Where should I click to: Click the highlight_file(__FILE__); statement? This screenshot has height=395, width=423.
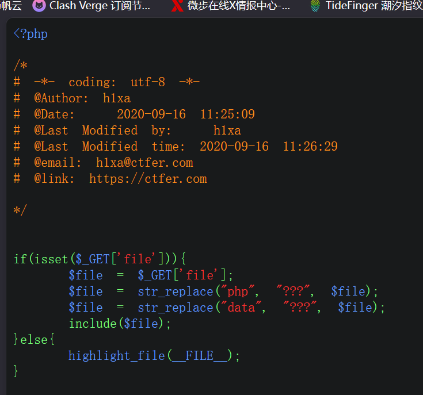[154, 356]
